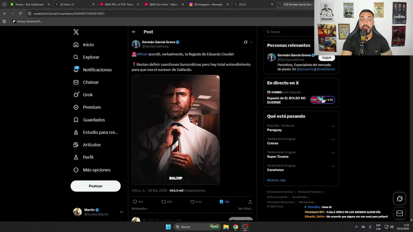The image size is (413, 232).
Task: Click Mostrar más under trends
Action: pyautogui.click(x=276, y=180)
